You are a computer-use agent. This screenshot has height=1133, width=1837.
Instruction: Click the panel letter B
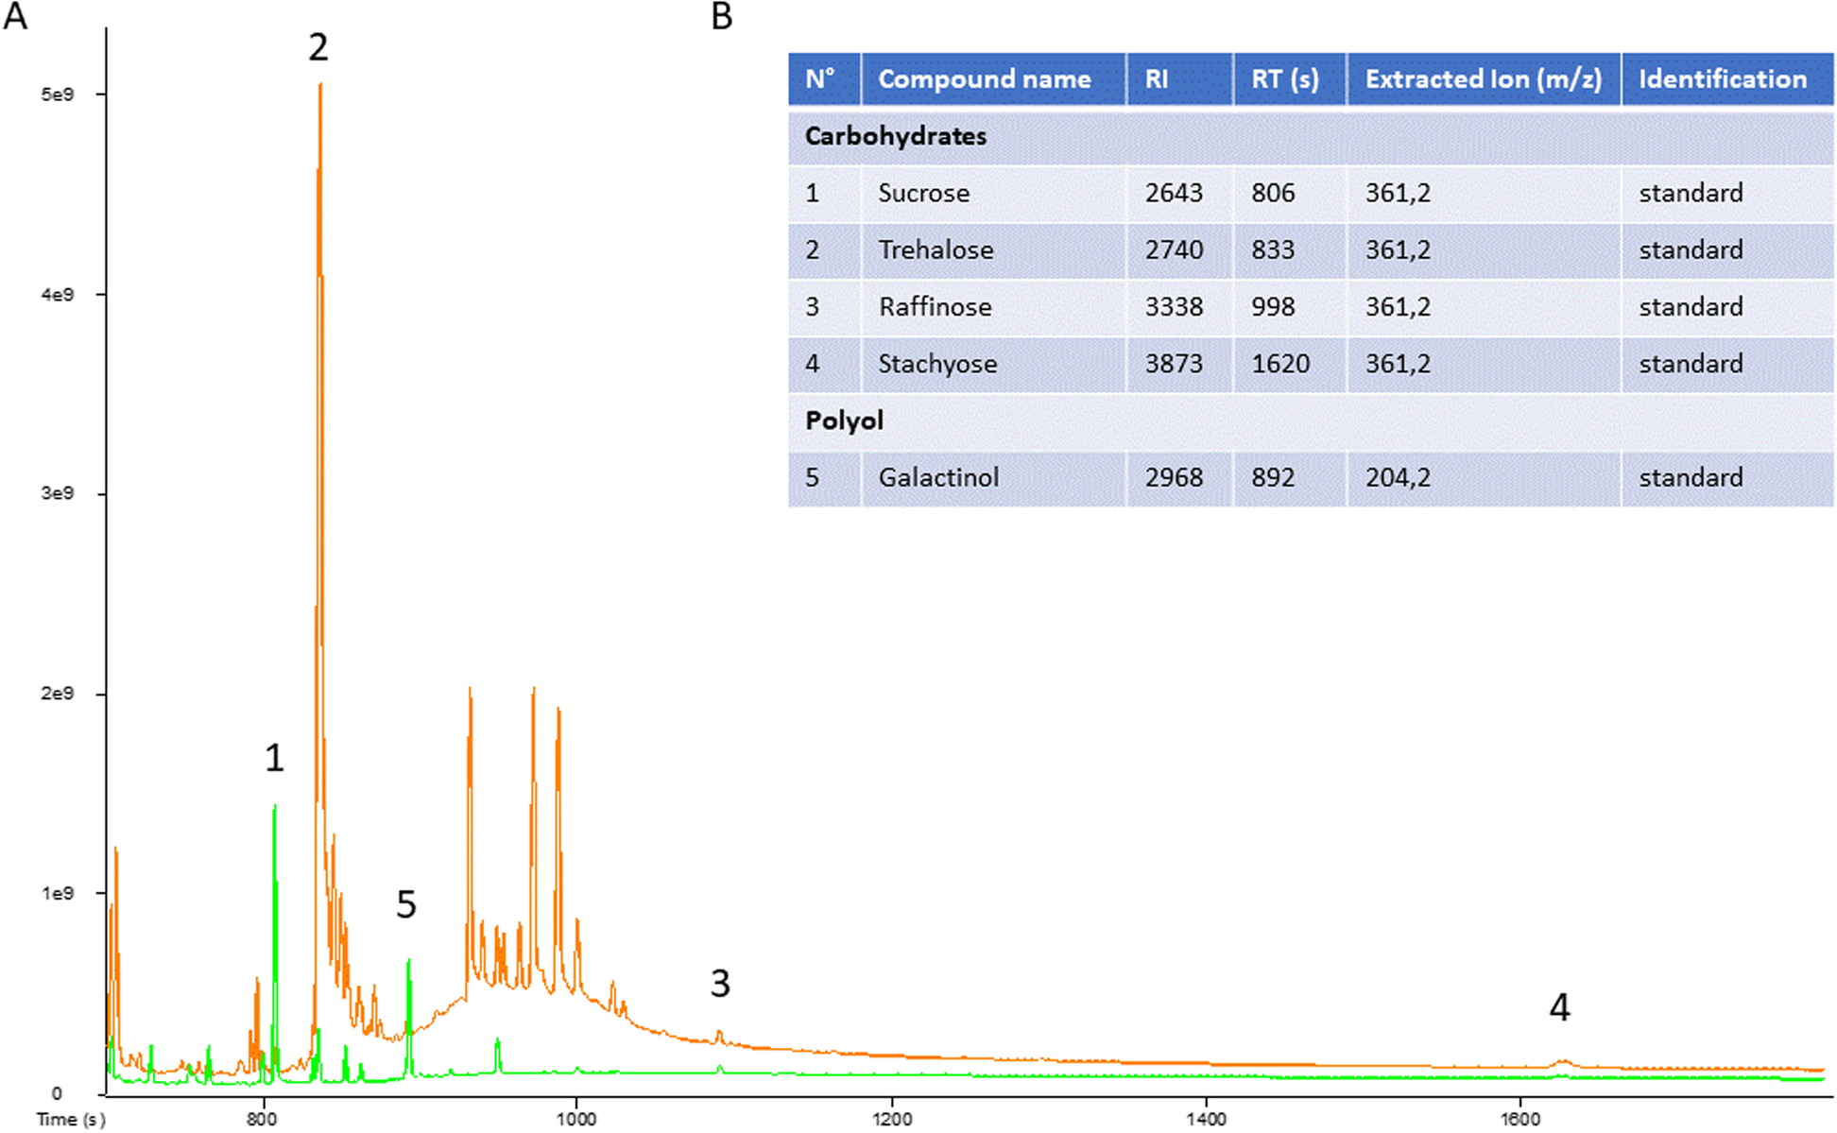point(722,16)
